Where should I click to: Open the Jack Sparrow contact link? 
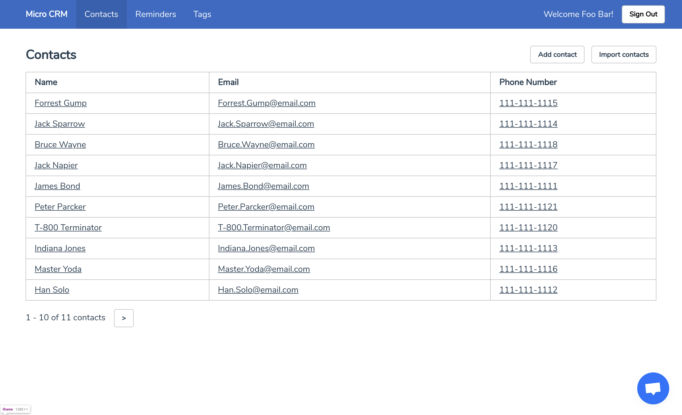click(59, 124)
